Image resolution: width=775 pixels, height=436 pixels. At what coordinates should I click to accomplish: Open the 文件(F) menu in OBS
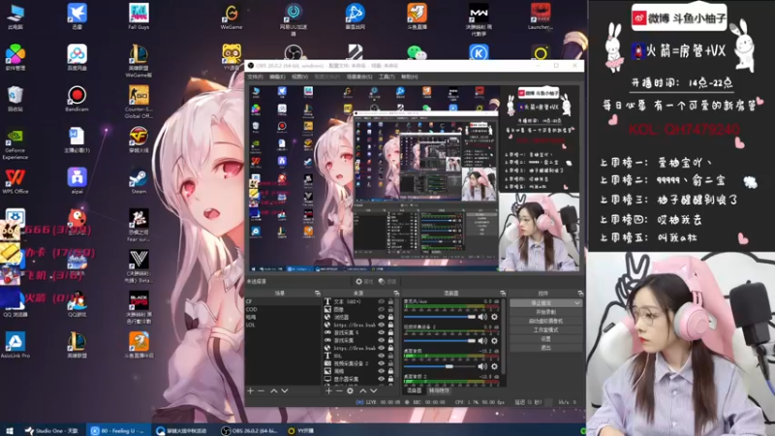click(x=255, y=78)
